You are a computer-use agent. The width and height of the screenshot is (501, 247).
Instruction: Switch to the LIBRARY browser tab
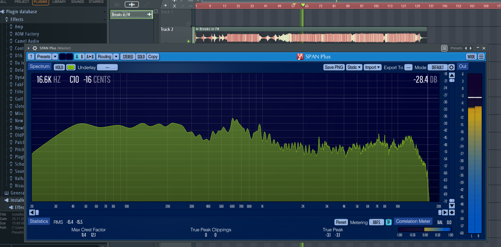coord(59,2)
